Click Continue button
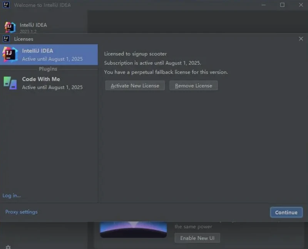This screenshot has width=308, height=249. pos(286,212)
